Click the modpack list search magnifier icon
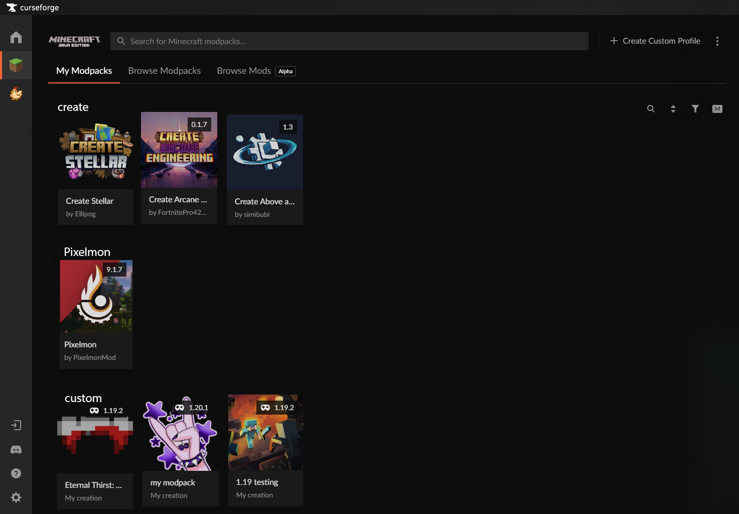 tap(651, 109)
